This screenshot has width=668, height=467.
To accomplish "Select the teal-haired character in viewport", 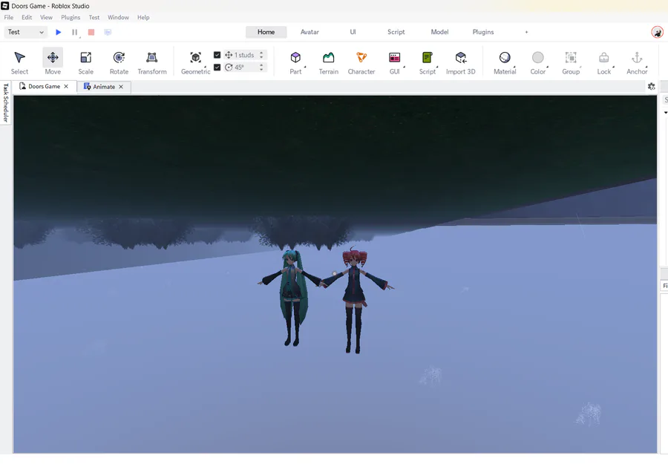I will click(x=292, y=298).
